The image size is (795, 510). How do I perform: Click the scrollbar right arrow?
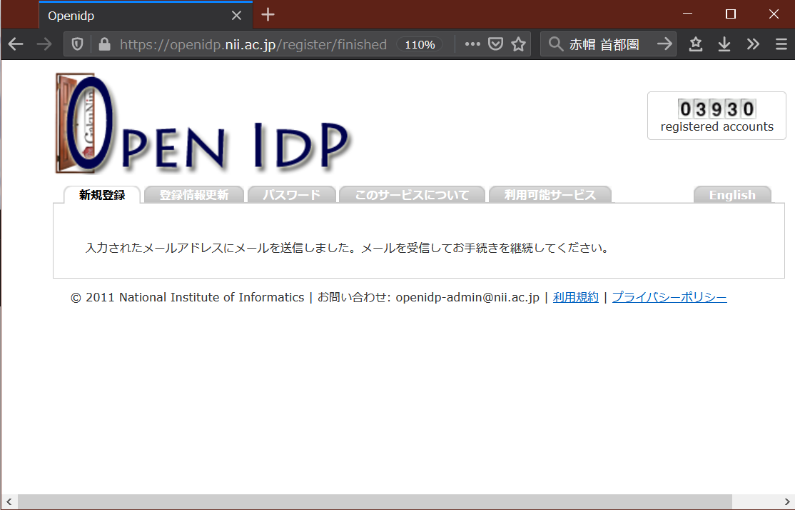click(x=787, y=502)
